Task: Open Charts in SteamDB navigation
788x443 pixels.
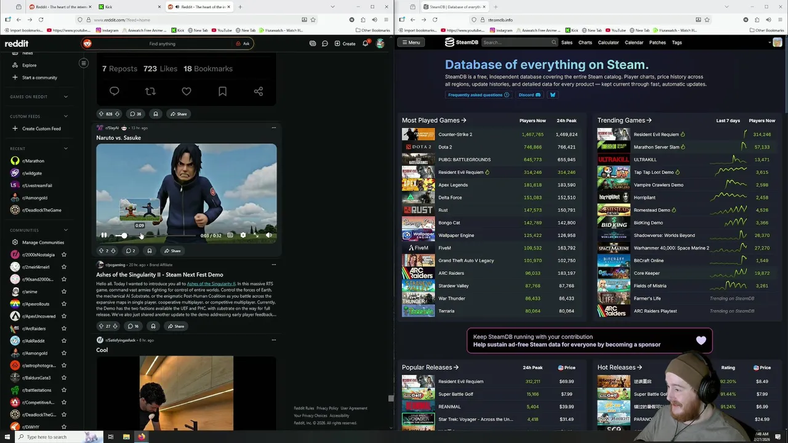Action: point(585,42)
